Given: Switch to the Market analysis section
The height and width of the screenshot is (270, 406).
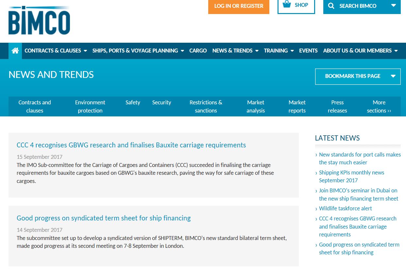Looking at the screenshot, I should [x=256, y=106].
